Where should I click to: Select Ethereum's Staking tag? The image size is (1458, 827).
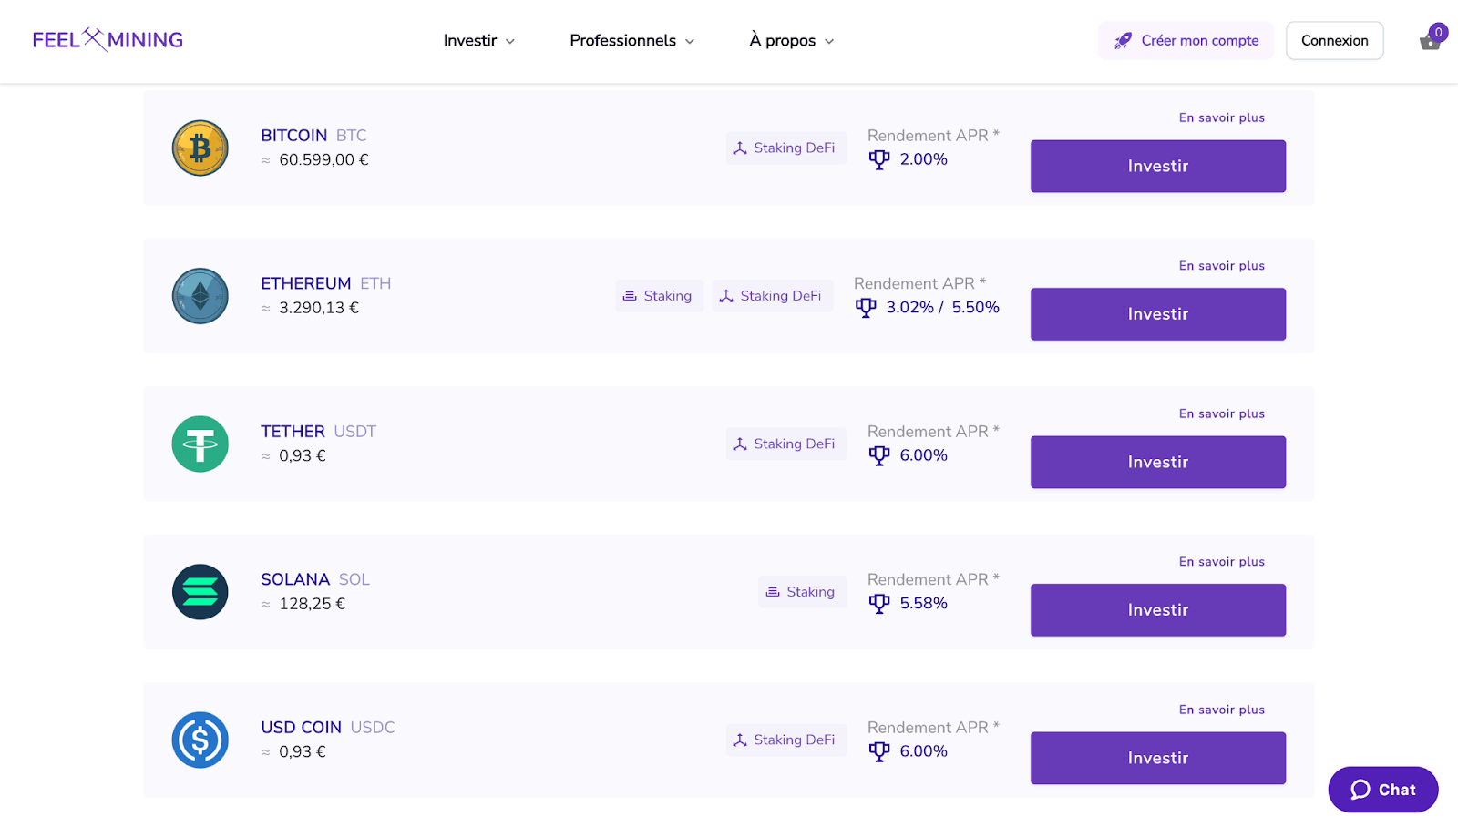659,296
